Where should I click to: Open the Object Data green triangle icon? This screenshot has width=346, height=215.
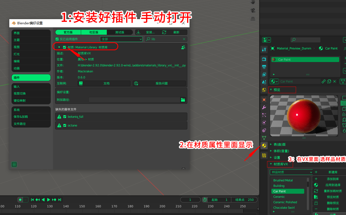pos(264,138)
